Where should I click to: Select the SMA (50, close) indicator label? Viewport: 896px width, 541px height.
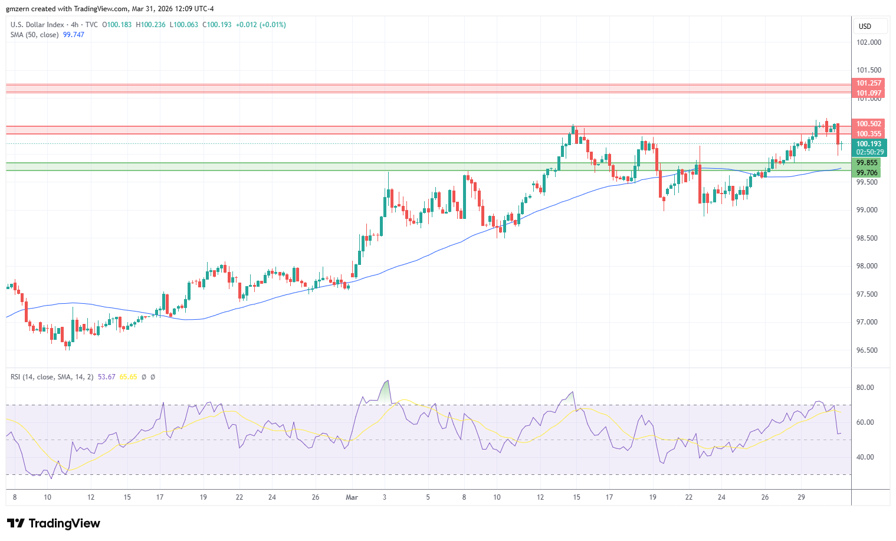34,35
